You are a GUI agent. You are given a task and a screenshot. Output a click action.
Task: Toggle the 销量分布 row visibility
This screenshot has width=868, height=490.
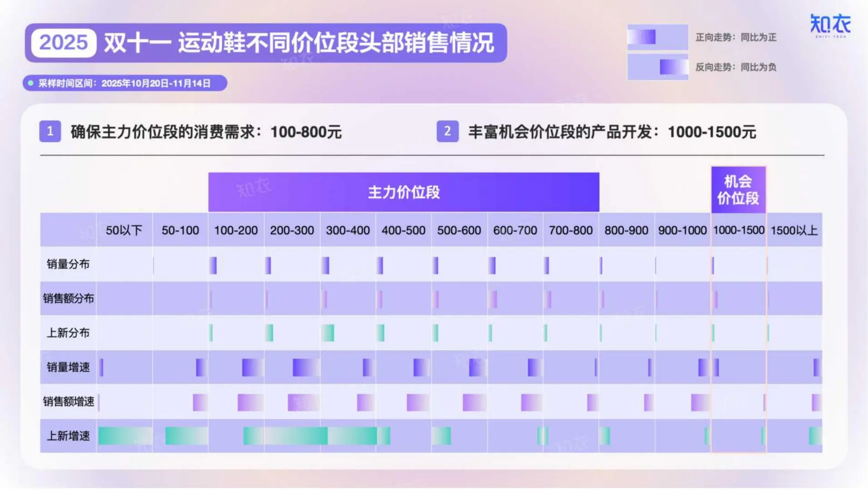(x=68, y=264)
